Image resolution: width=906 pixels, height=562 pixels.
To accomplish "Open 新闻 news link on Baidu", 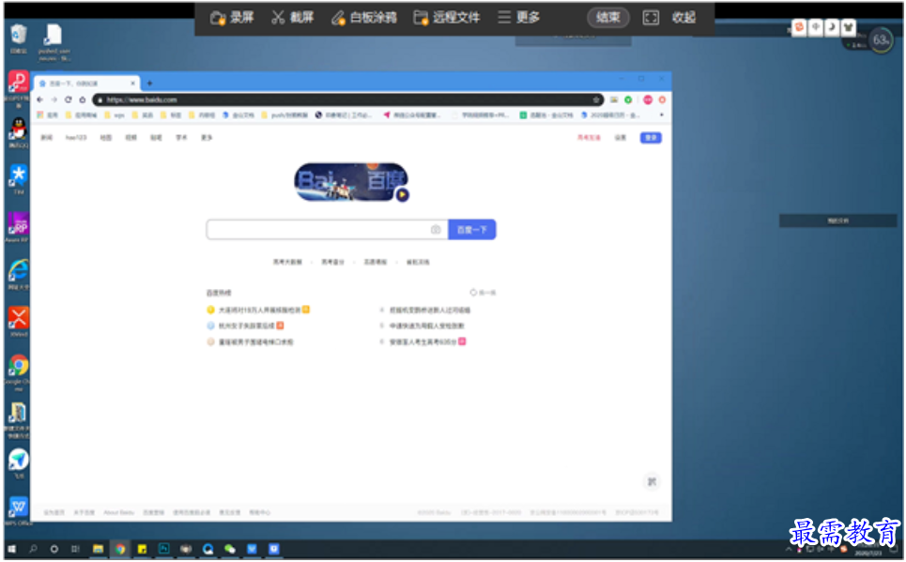I will pyautogui.click(x=47, y=138).
